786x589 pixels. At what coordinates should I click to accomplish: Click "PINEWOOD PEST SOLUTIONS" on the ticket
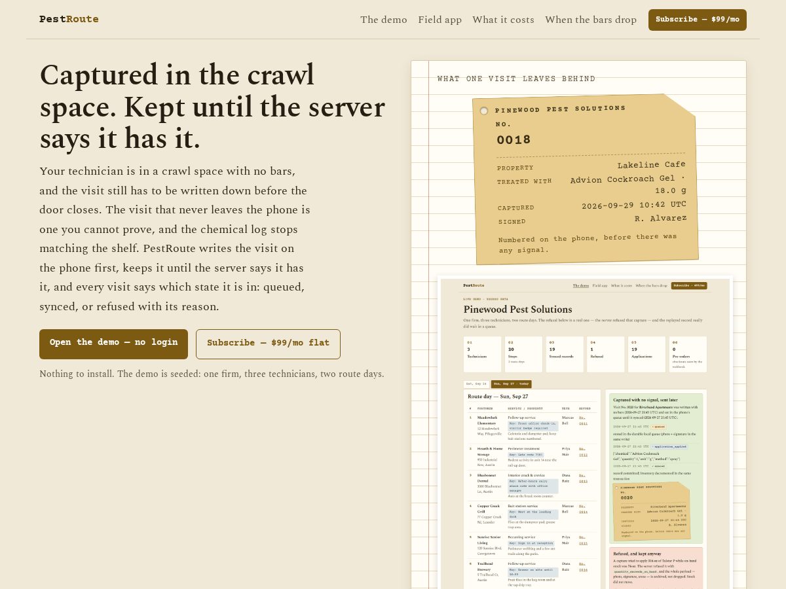coord(560,109)
